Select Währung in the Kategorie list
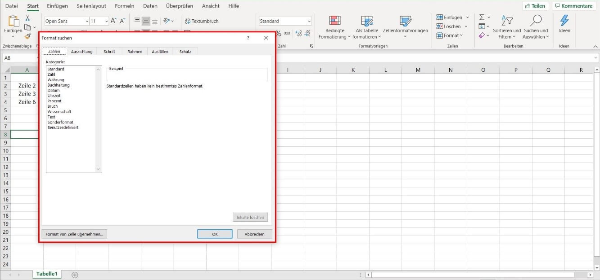Viewport: 600px width, 280px height. point(56,80)
